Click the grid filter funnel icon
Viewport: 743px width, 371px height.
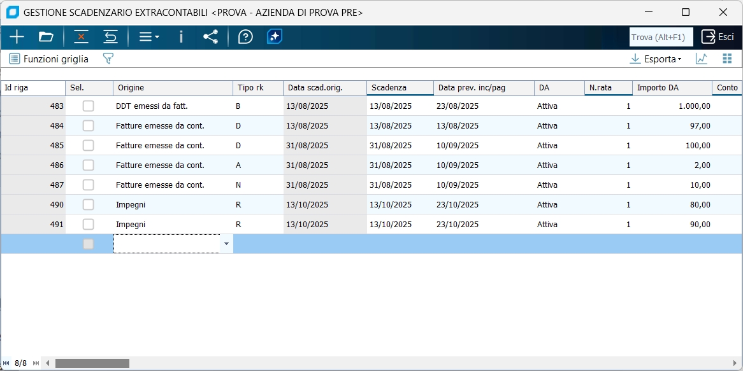pos(108,59)
